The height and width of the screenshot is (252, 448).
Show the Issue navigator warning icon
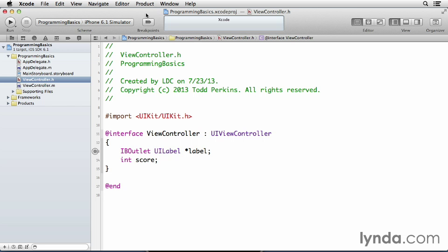coord(45,38)
